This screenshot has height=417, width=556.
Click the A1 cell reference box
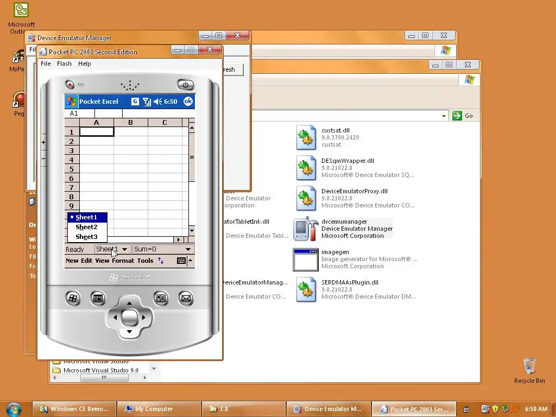click(80, 113)
